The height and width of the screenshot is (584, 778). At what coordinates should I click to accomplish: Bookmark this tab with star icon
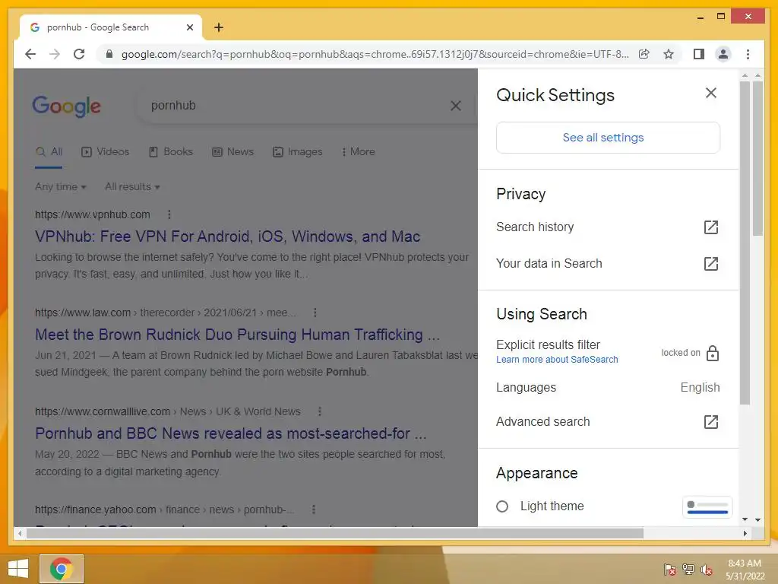[x=669, y=54]
